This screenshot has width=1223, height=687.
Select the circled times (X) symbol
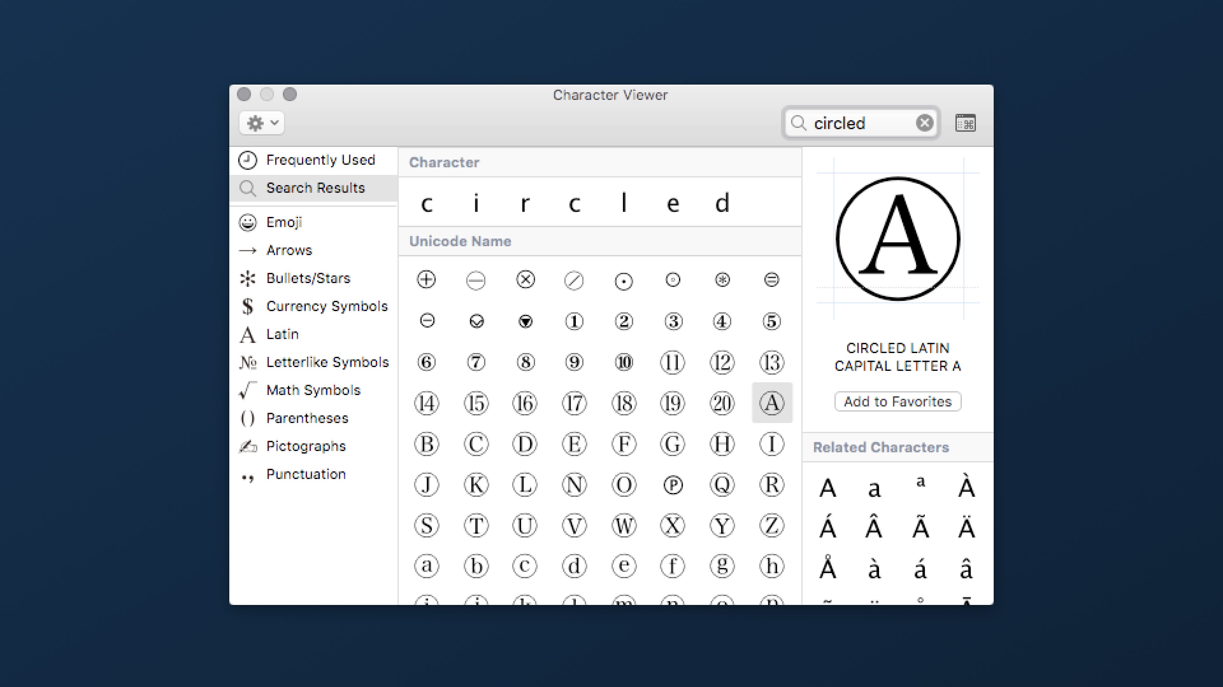coord(525,280)
